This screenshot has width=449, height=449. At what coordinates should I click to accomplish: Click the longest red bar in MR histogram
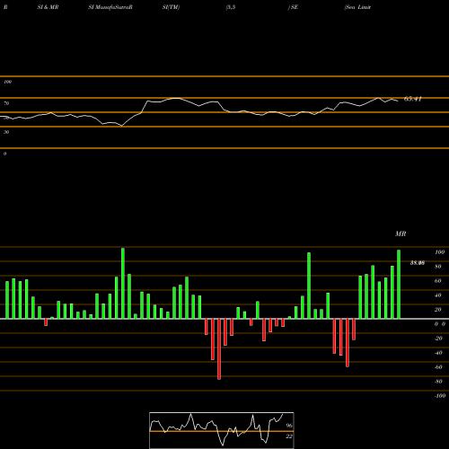(x=219, y=349)
